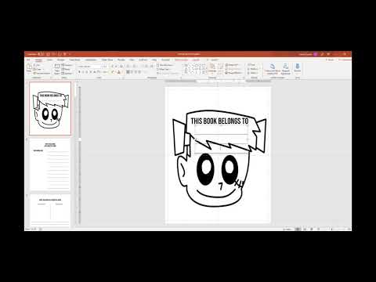The height and width of the screenshot is (282, 376).
Task: Open the Layout dropdown
Action: 67,65
